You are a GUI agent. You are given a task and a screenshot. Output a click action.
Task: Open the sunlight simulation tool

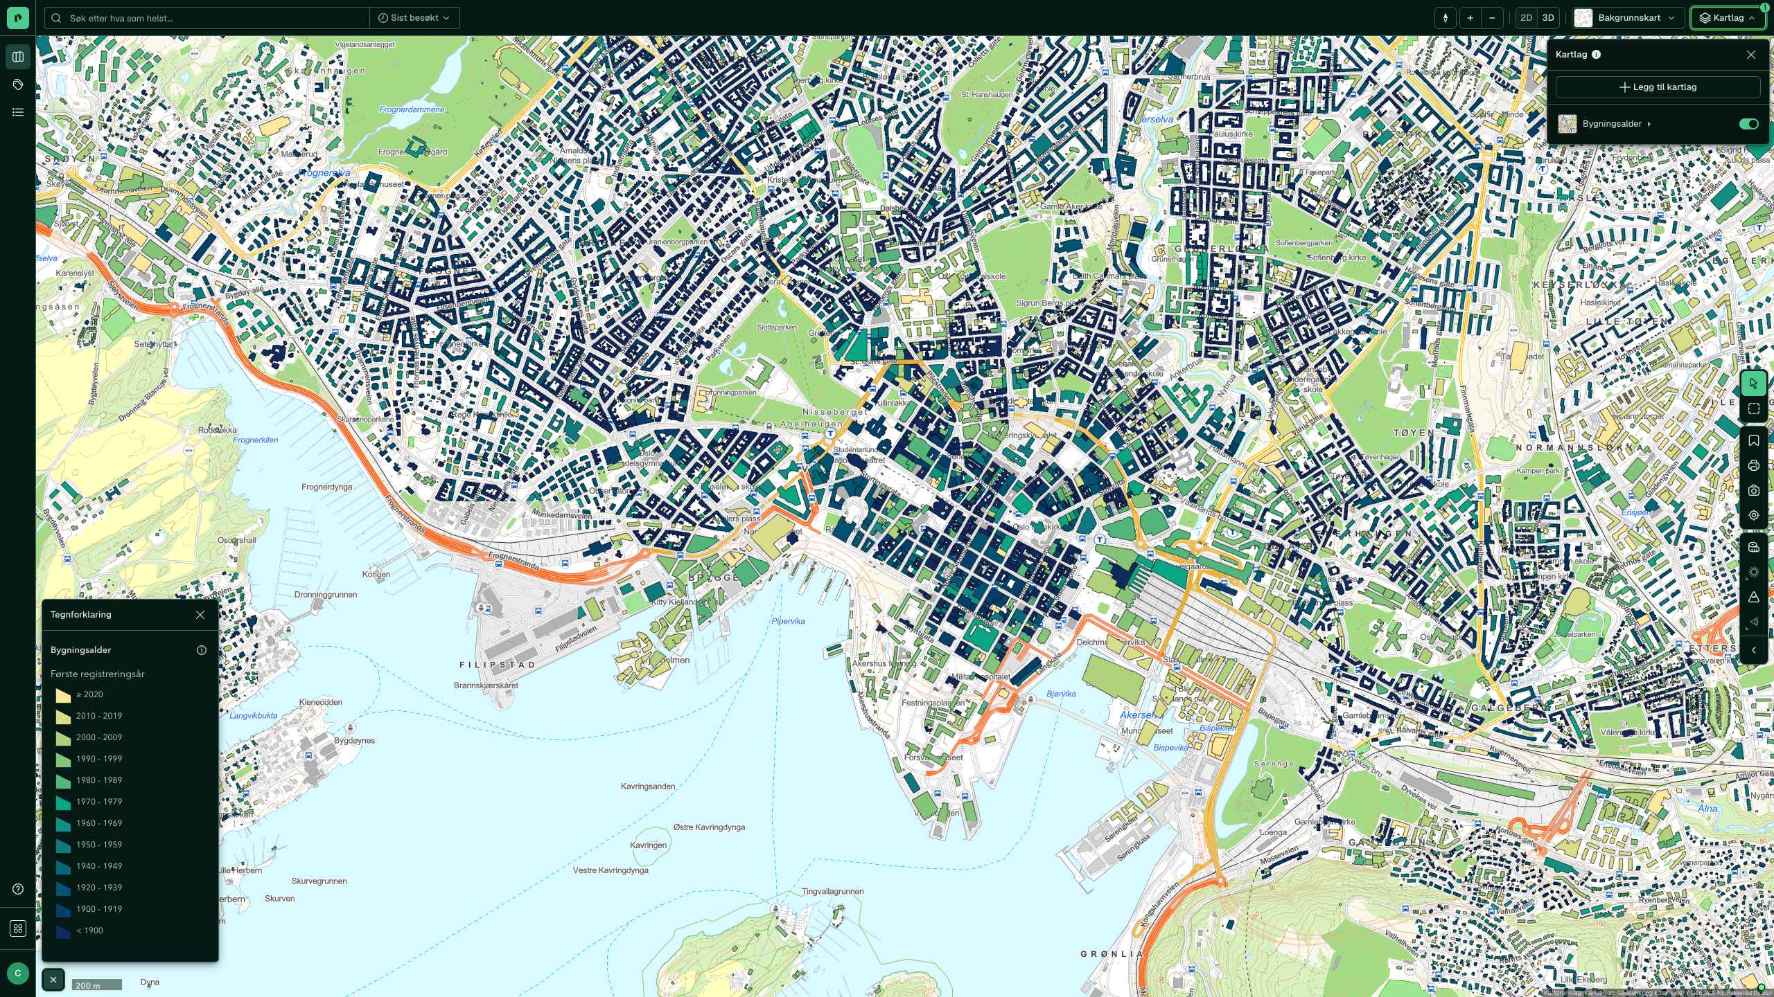click(x=1753, y=572)
